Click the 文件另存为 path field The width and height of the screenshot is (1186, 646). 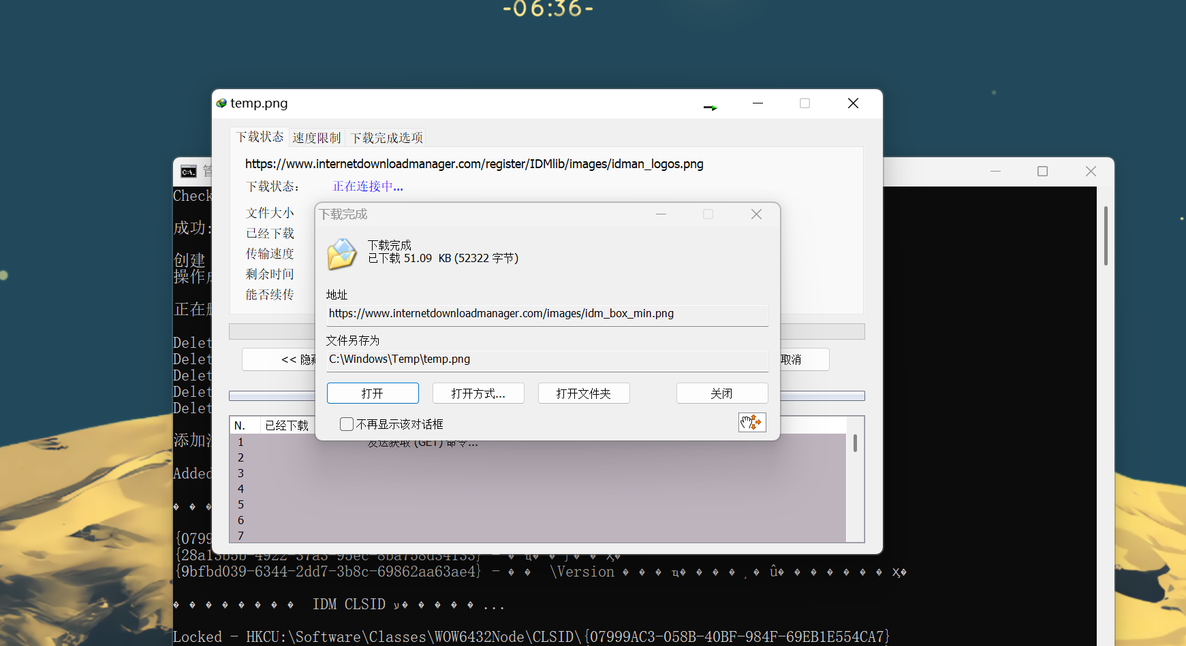[x=547, y=359]
